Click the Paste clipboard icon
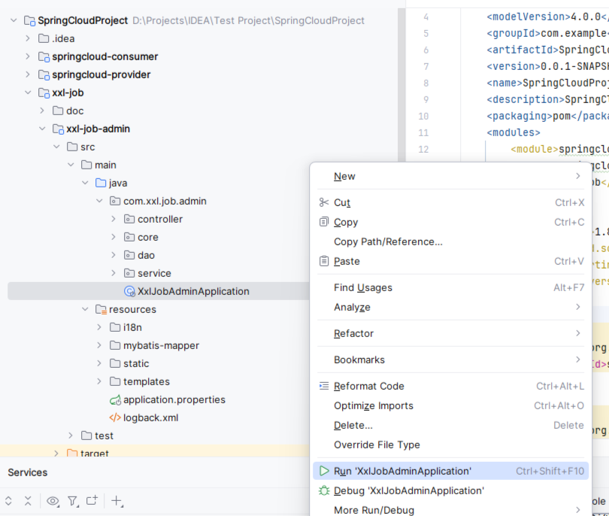Screen dimensions: 609x516 tap(324, 261)
